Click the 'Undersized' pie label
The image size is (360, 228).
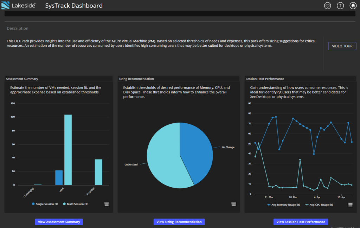tap(131, 164)
